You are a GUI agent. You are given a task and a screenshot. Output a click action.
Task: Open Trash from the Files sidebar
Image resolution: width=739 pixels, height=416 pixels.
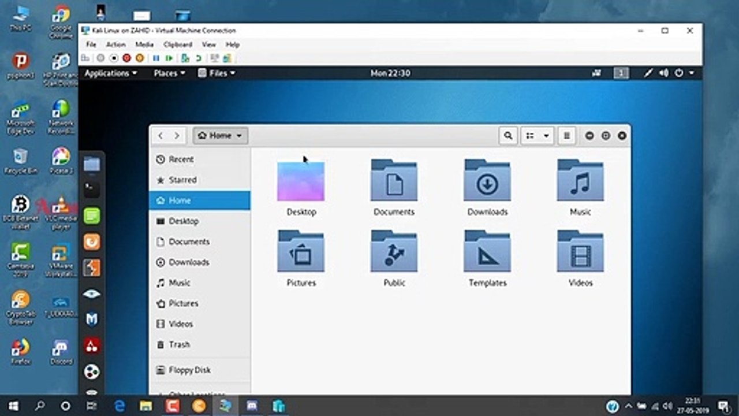[x=200, y=344]
